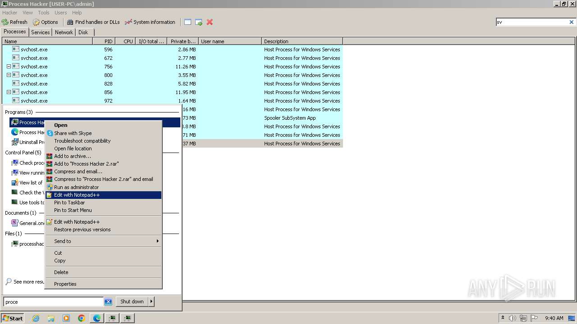Select the svchost.exe row with PID 828

[172, 84]
